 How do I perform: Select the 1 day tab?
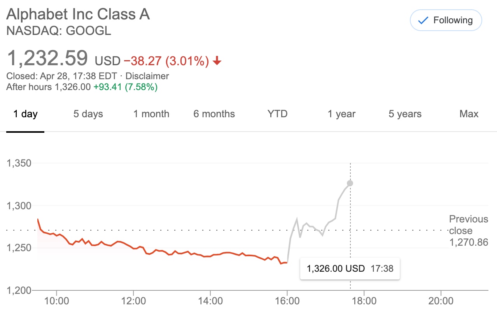tap(25, 114)
